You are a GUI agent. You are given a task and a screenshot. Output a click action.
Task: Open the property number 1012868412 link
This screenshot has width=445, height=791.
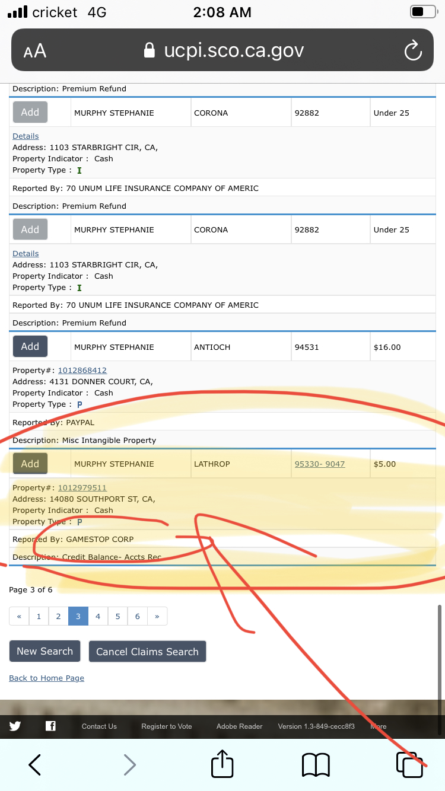(x=82, y=371)
